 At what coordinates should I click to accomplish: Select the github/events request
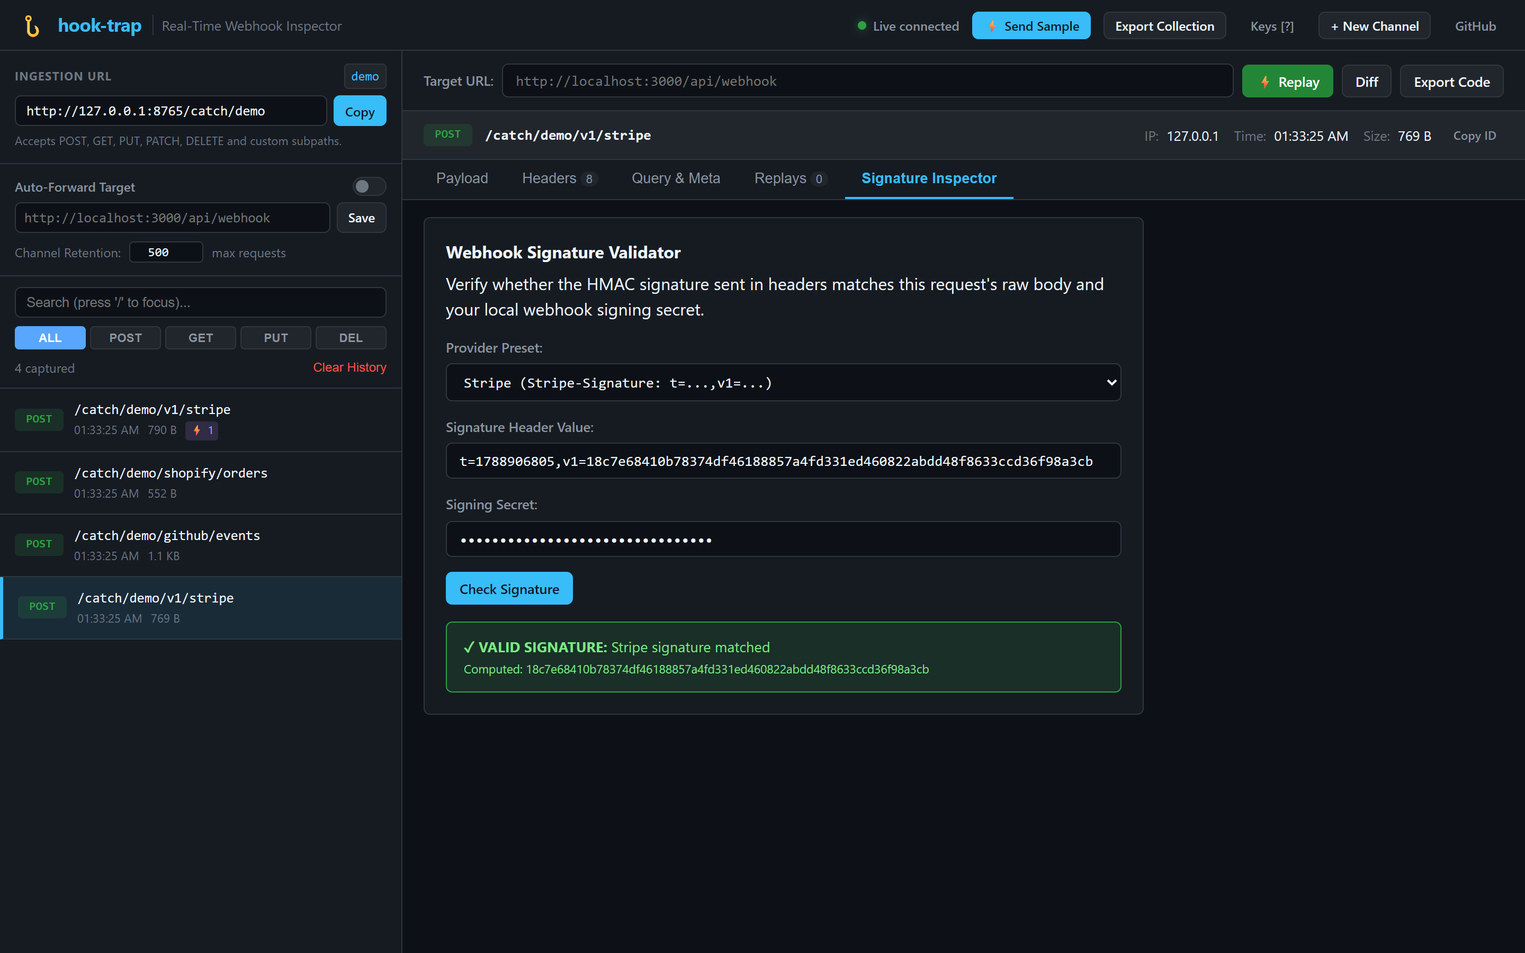200,545
